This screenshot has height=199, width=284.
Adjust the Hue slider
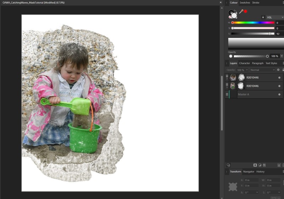(253, 23)
